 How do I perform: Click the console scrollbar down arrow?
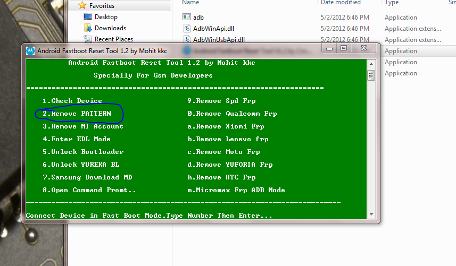click(x=371, y=214)
